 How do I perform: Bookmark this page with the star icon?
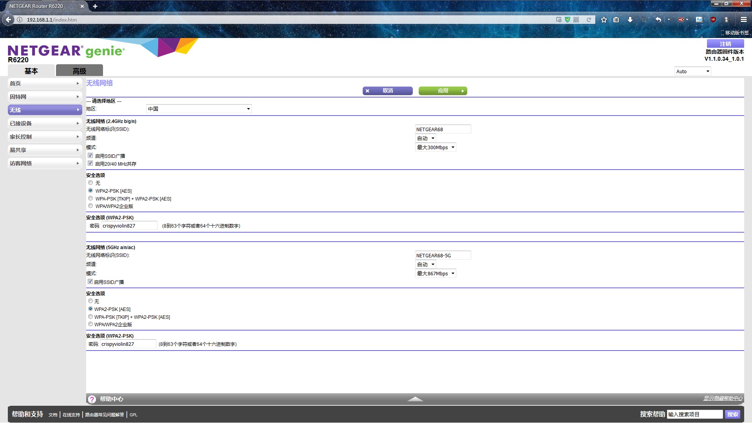tap(604, 20)
